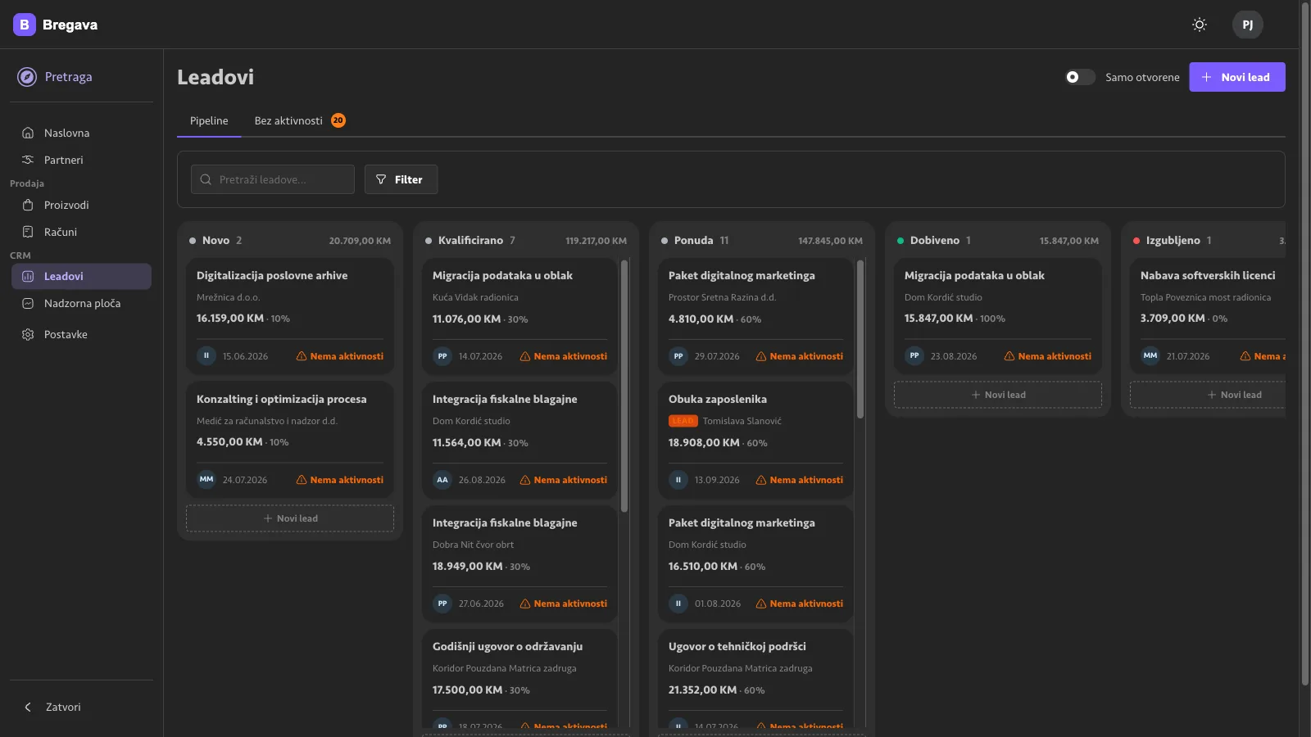Open Obuka zaposlenika lead card
Screen dimensions: 1311x737
coord(755,440)
